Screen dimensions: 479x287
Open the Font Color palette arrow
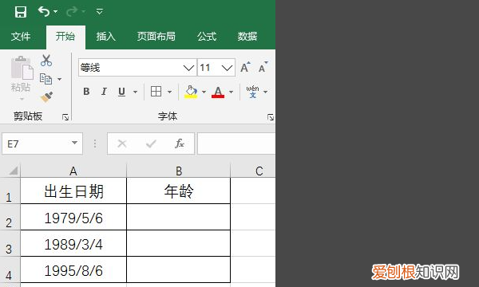coord(231,92)
